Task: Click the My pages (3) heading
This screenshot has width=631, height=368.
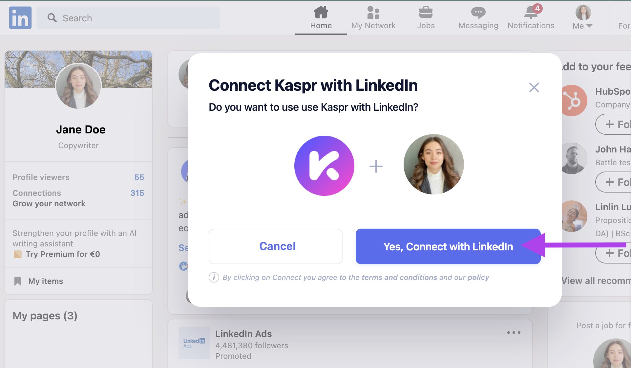Action: click(x=45, y=316)
